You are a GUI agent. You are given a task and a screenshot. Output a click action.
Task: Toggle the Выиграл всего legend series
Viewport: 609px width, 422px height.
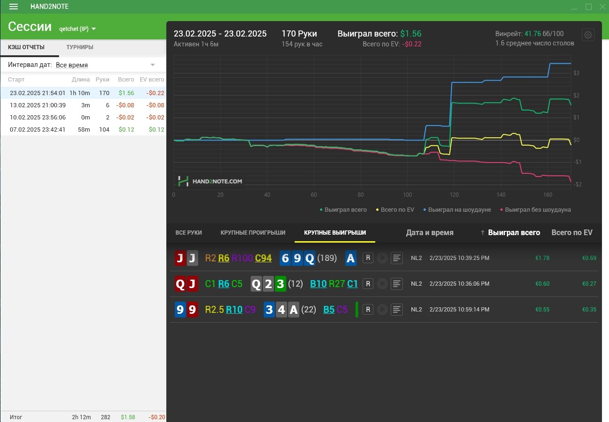[343, 209]
